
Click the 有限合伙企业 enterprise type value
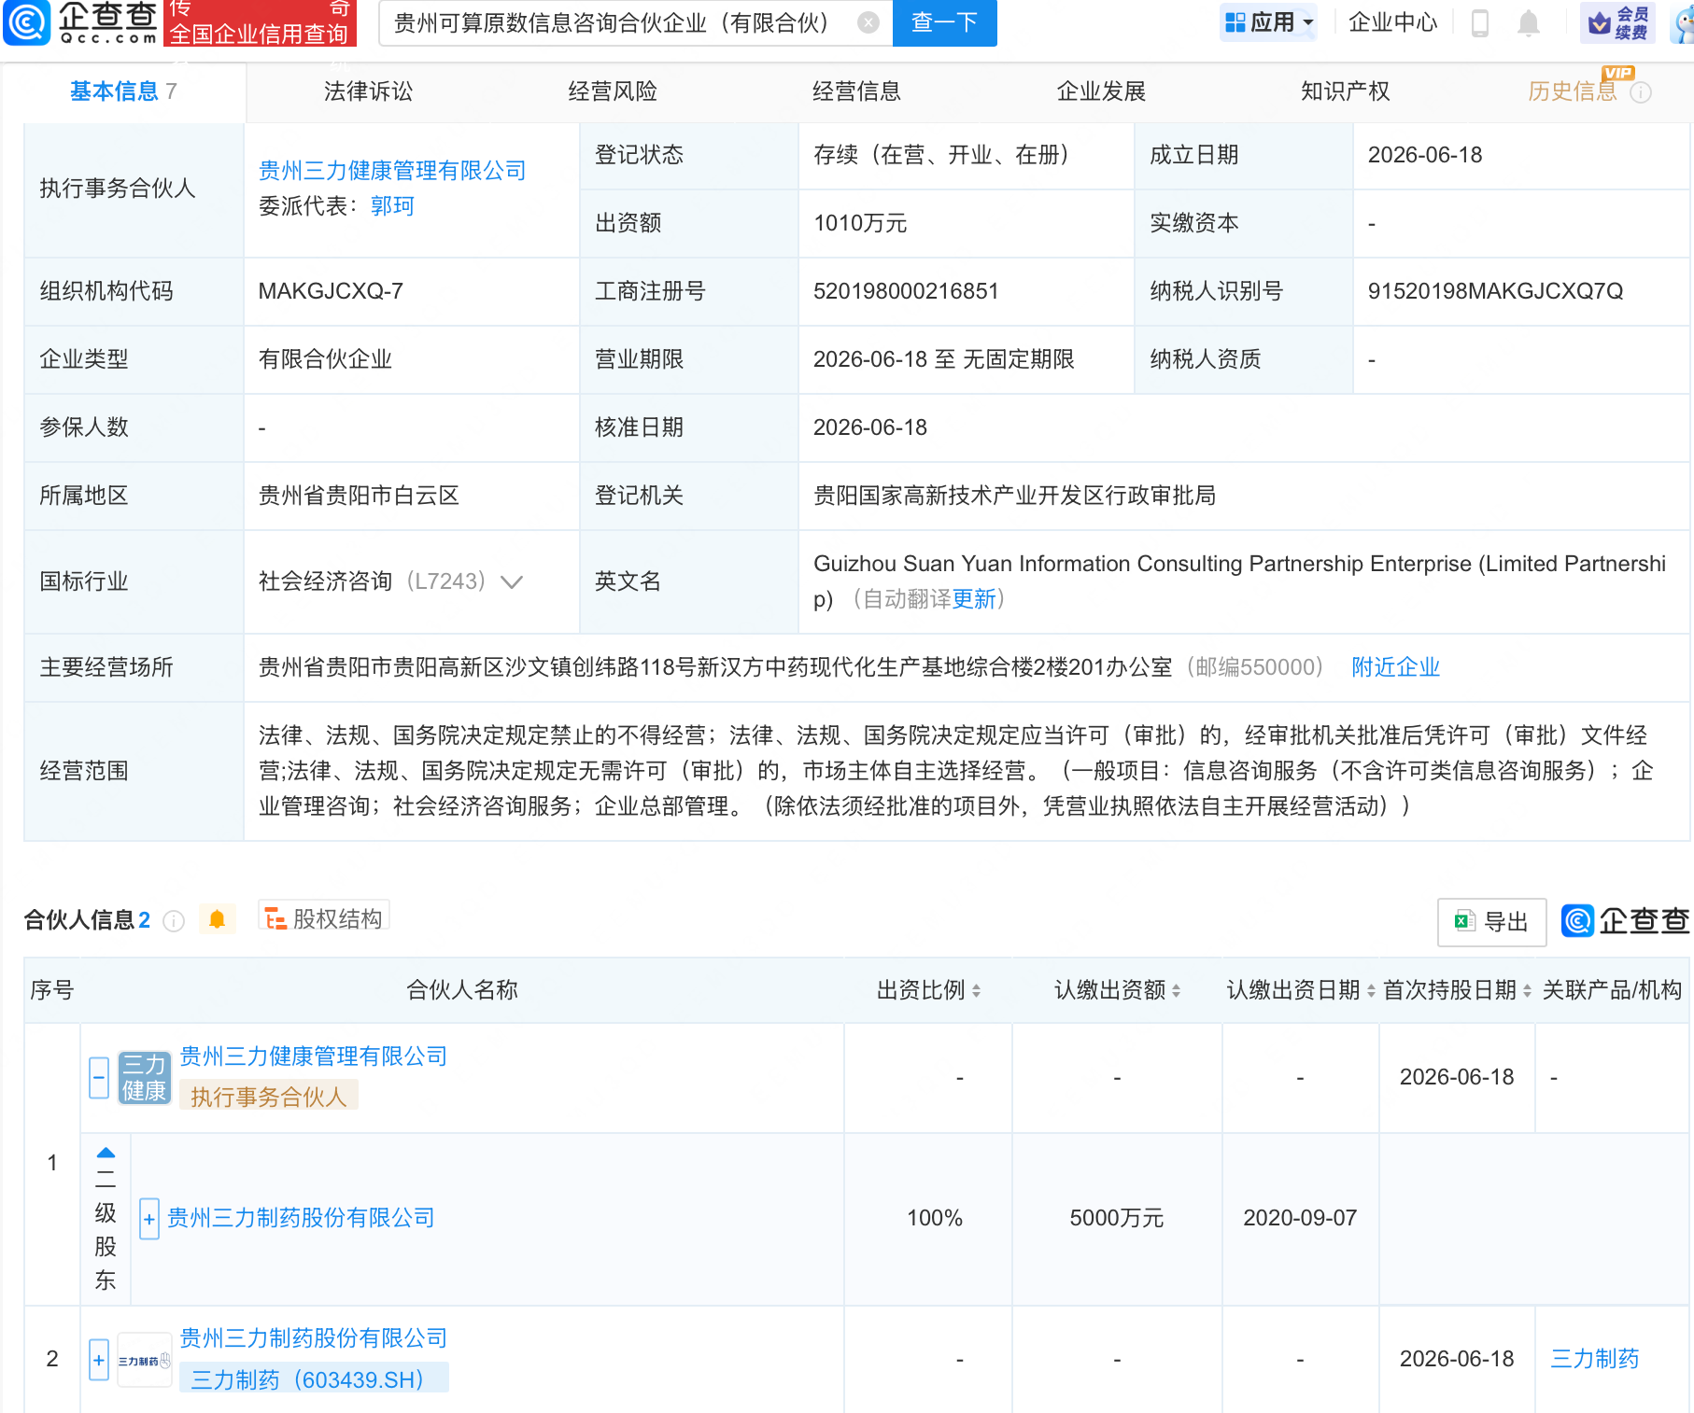(325, 359)
